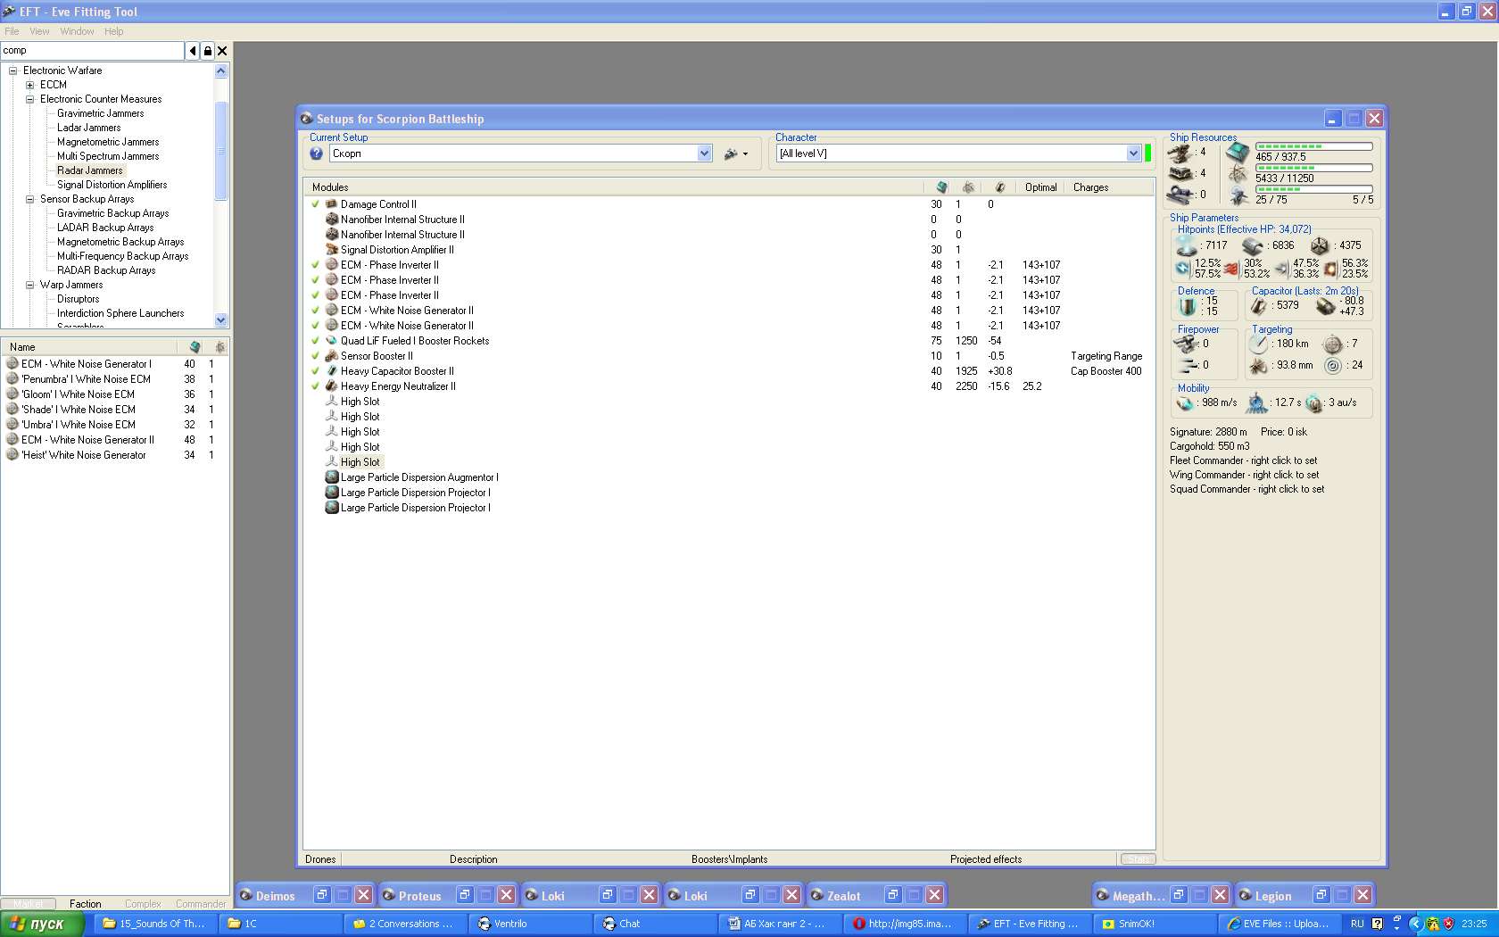Toggle the Sensor Booster II active checkmark
Image resolution: width=1499 pixels, height=937 pixels.
click(315, 356)
